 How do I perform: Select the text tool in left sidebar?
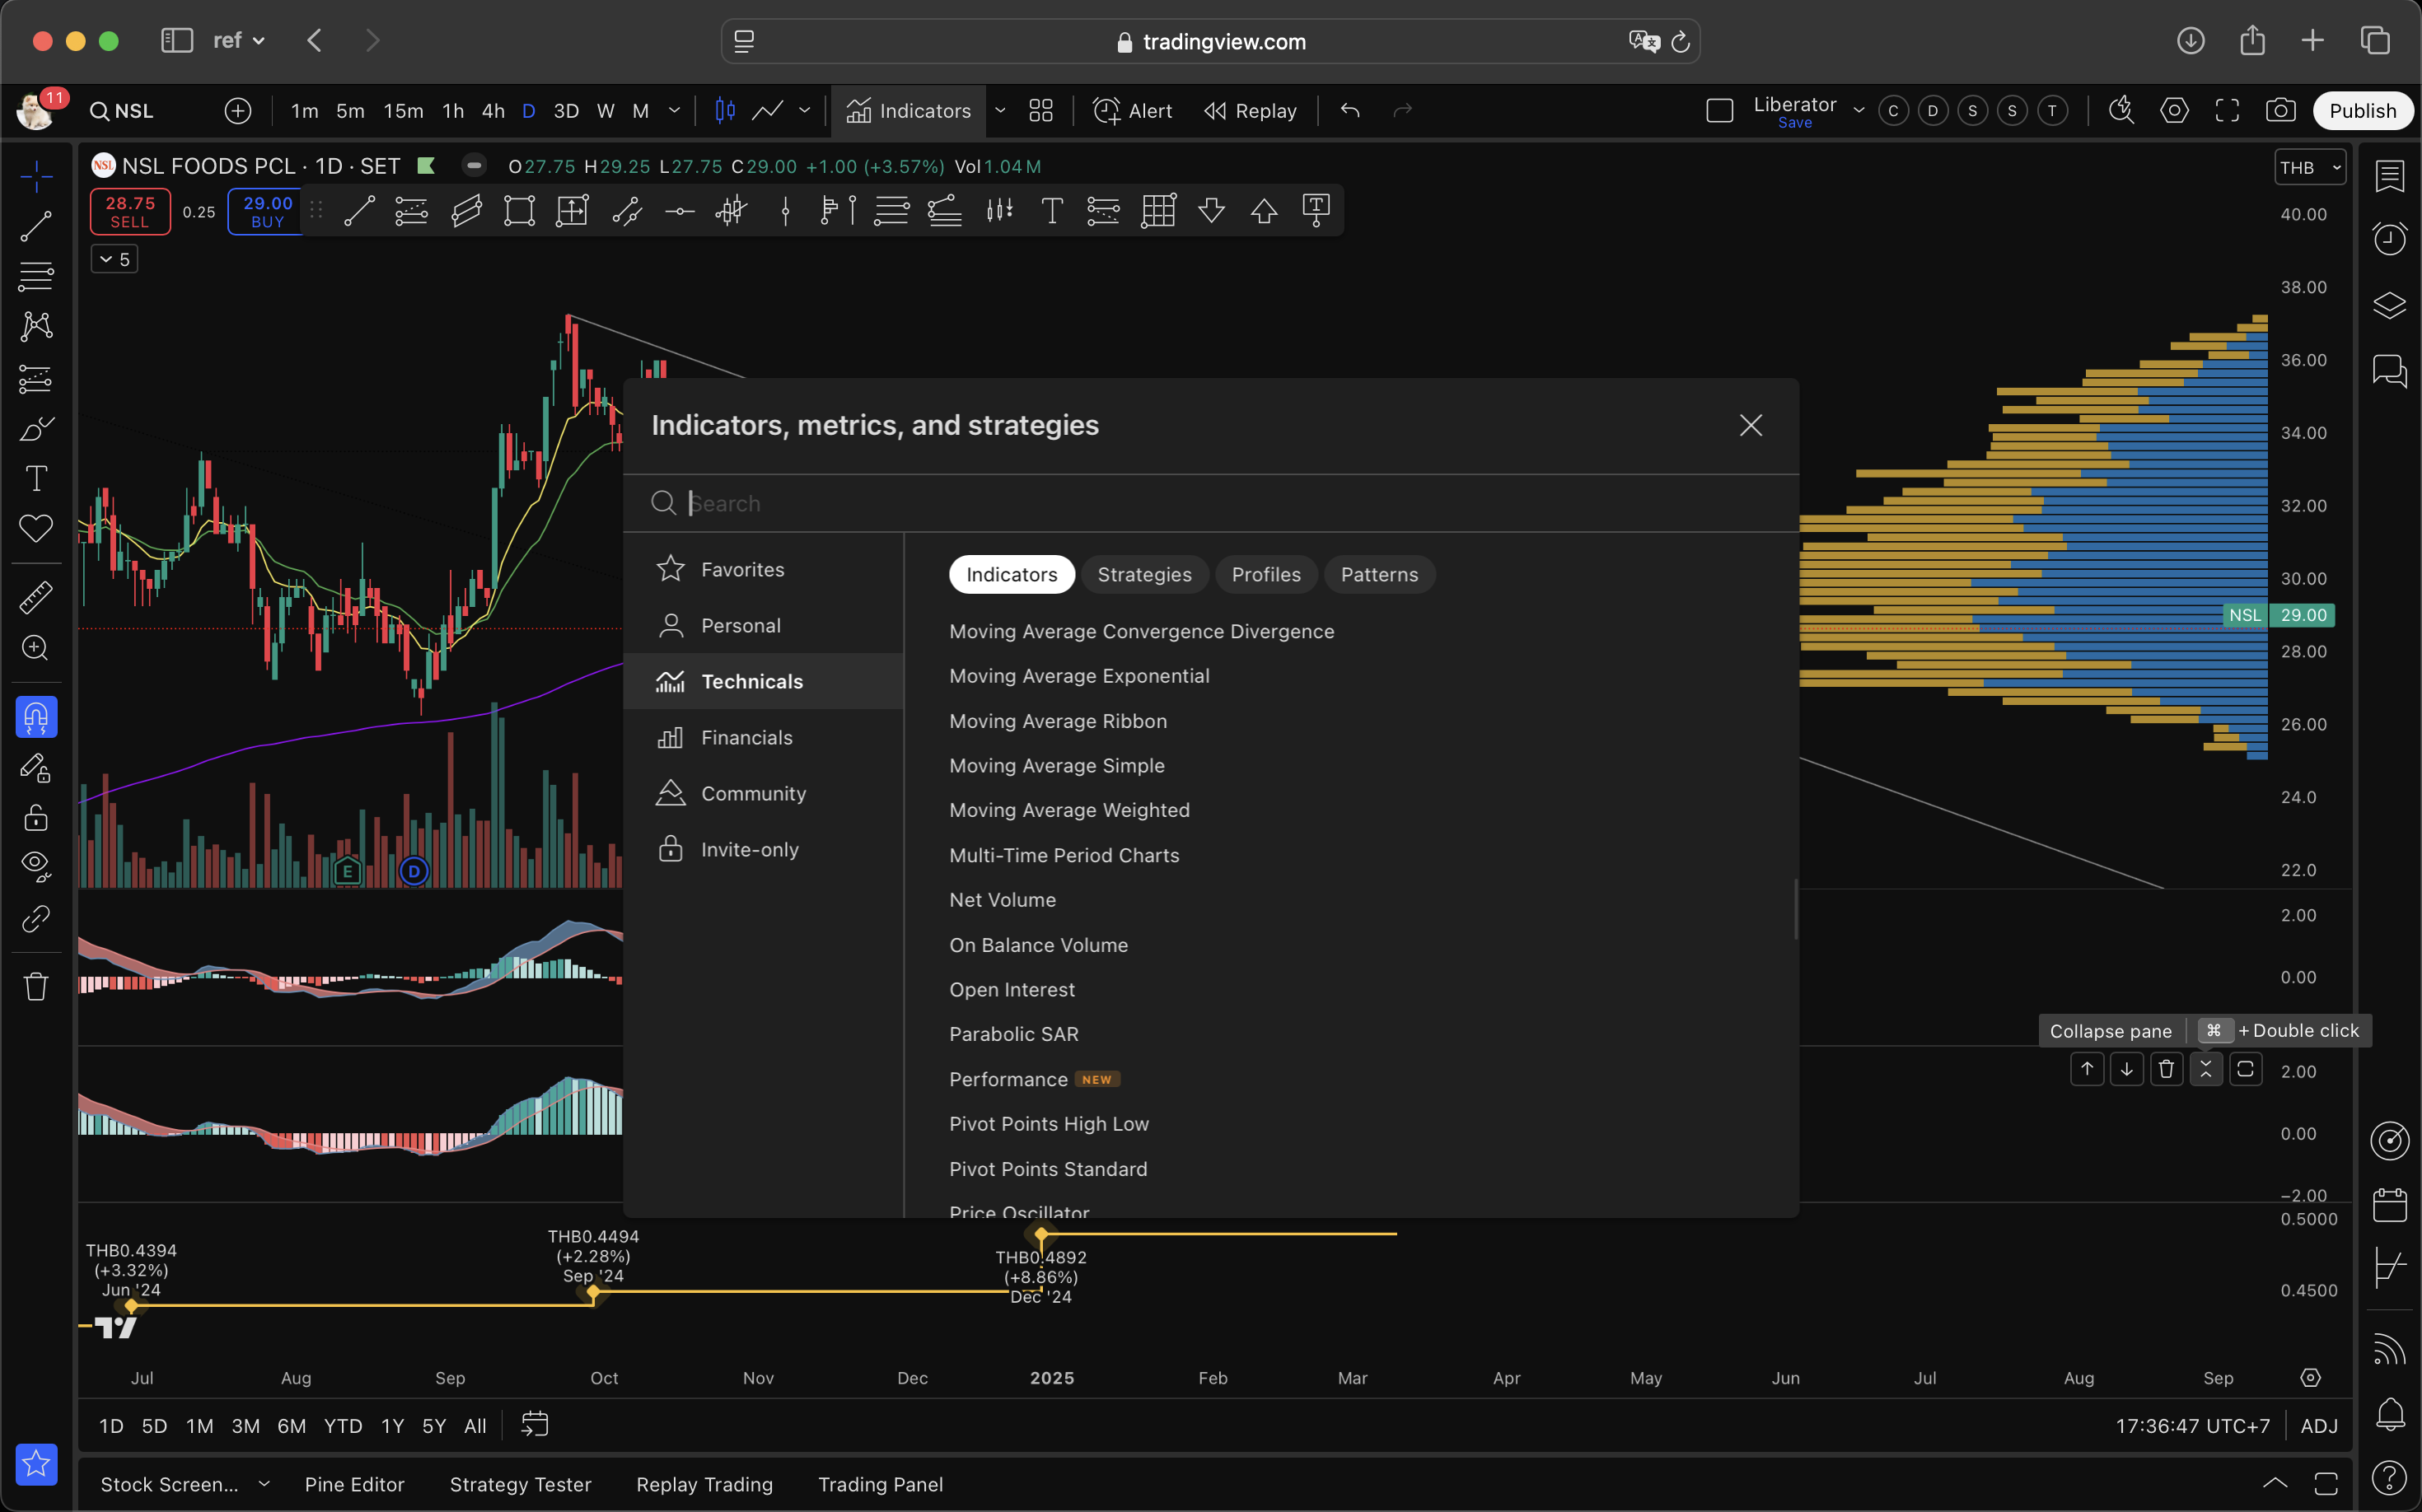[36, 479]
